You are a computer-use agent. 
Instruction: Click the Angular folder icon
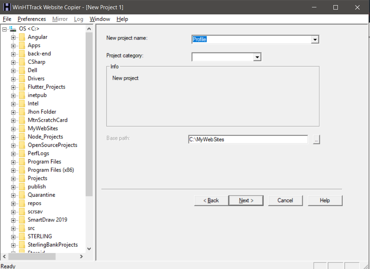[x=22, y=37]
